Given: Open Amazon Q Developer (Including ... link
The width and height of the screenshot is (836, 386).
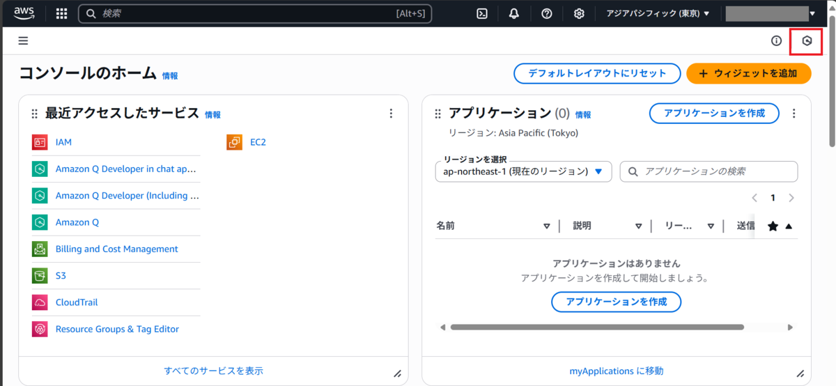Looking at the screenshot, I should [x=127, y=196].
